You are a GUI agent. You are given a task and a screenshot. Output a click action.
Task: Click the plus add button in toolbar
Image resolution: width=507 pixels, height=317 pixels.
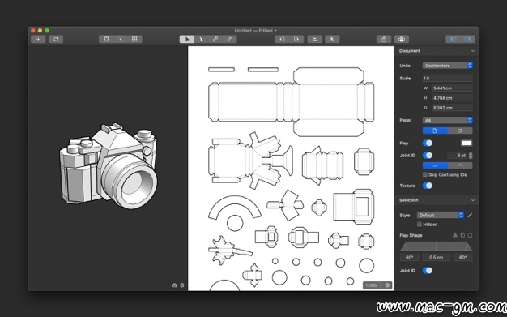point(38,39)
